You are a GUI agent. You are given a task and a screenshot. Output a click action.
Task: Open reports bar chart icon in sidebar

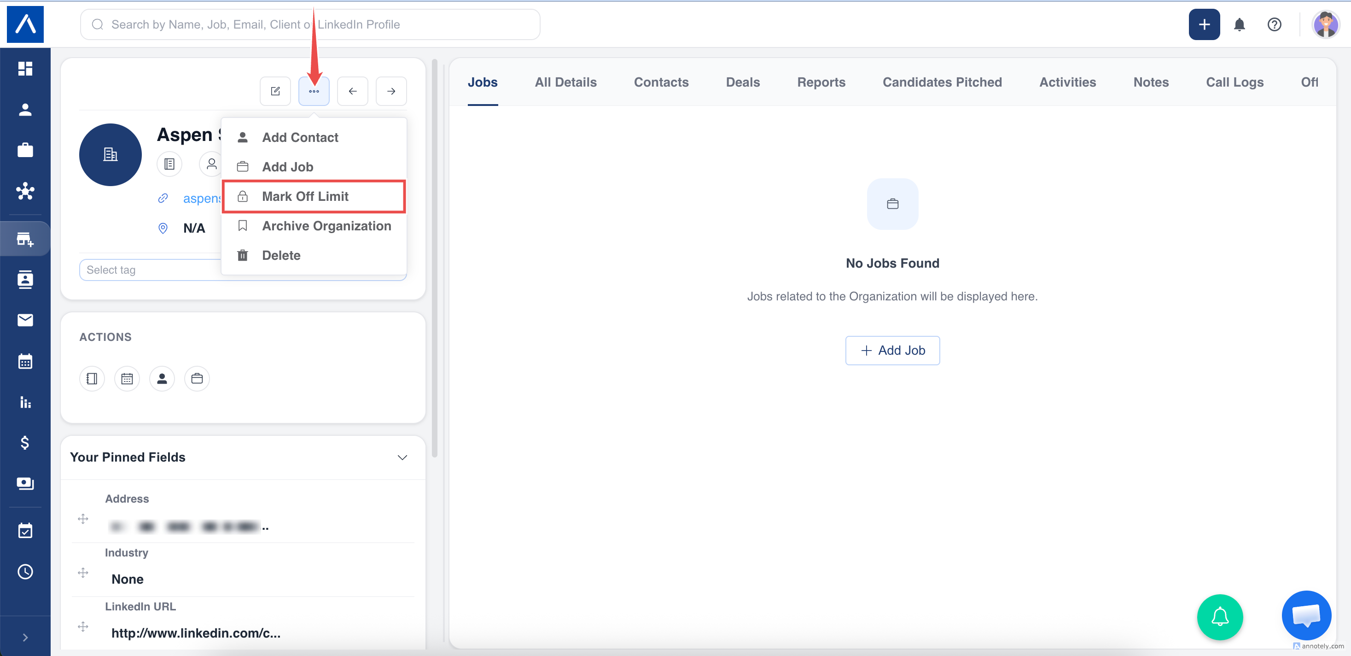click(x=25, y=402)
